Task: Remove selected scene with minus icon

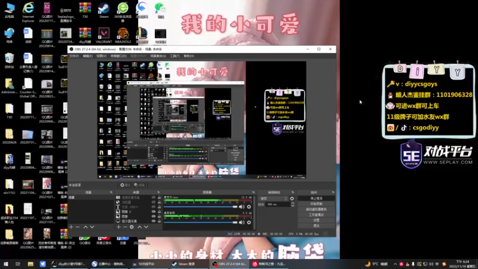Action: 78,227
